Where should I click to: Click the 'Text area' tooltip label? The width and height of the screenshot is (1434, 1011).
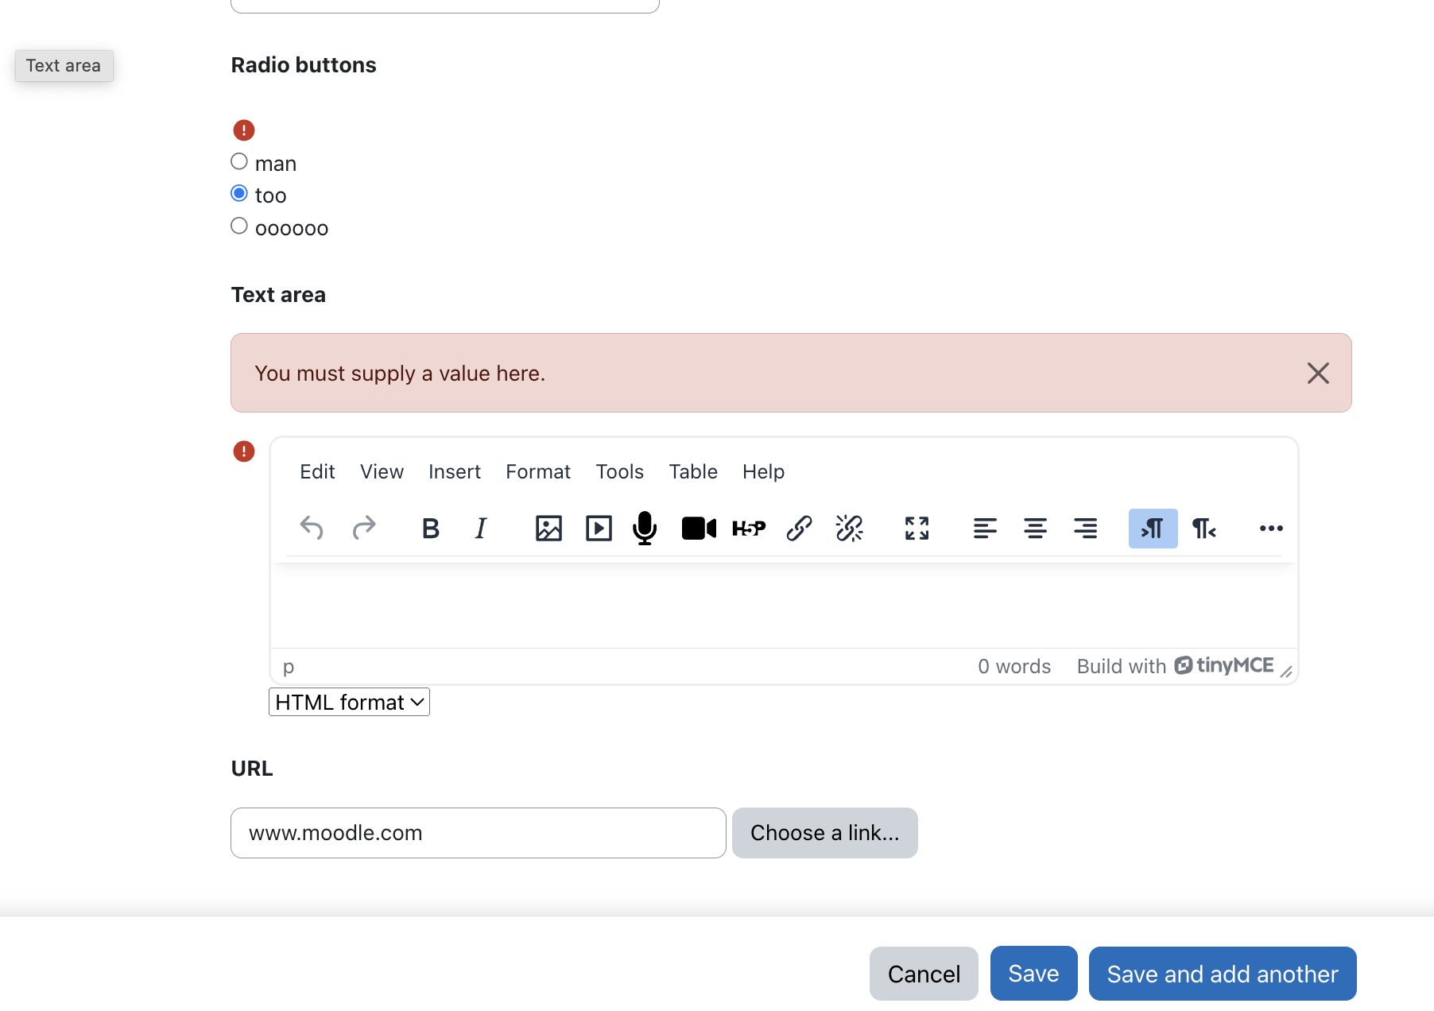click(64, 65)
